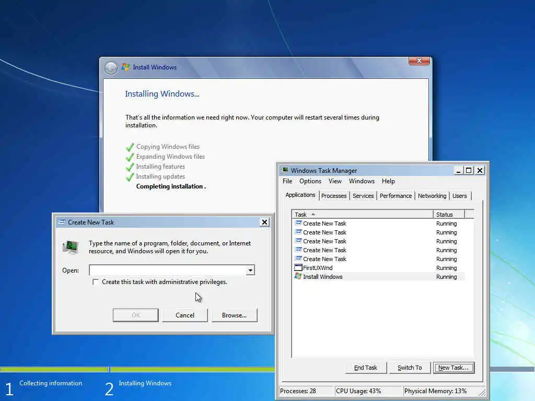
Task: Click the computer monitor icon in Create New Task dialog
Action: (x=71, y=246)
